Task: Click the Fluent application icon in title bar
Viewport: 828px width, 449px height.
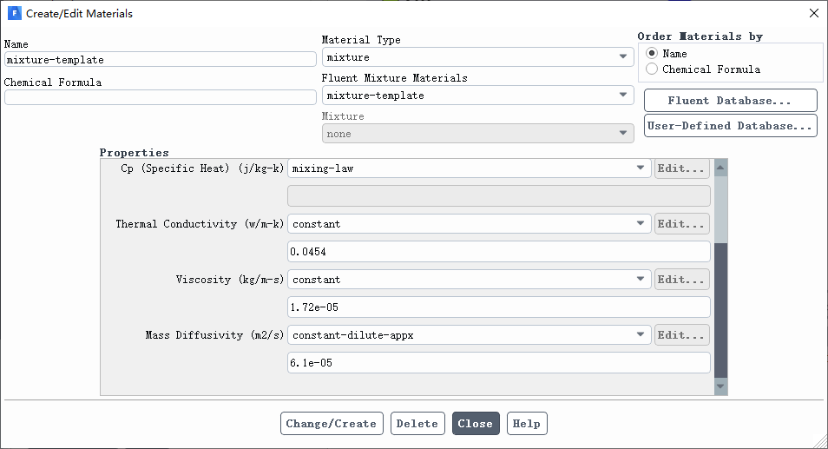Action: [x=14, y=13]
